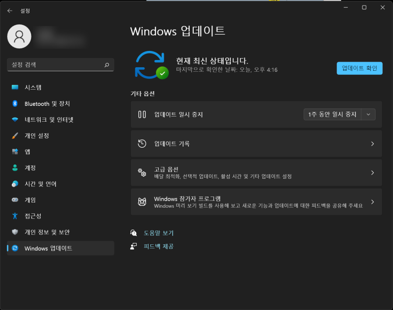Click the Bluetooth icon in sidebar

point(15,103)
